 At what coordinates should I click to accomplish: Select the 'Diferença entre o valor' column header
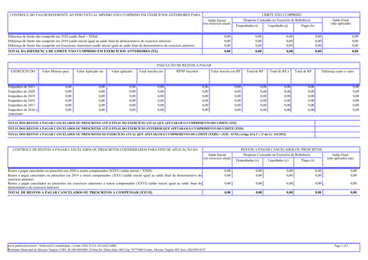[337, 71]
